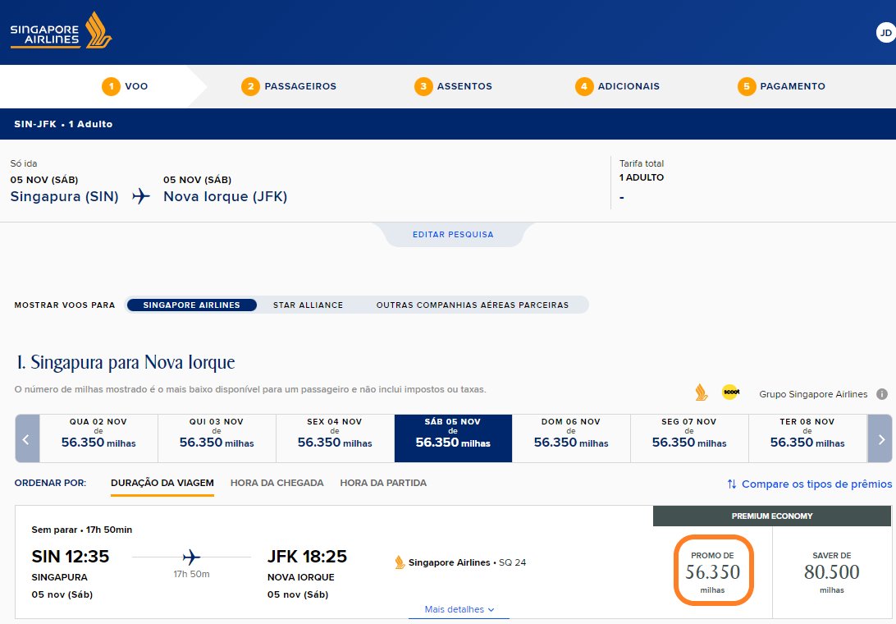Screen dimensions: 896x624
Task: Go to Adicionais step
Action: coord(617,86)
